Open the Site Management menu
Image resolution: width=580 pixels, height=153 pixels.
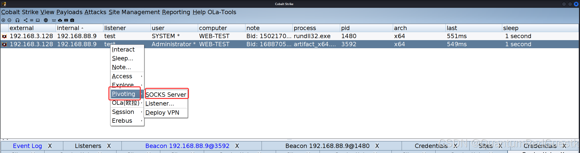(134, 12)
